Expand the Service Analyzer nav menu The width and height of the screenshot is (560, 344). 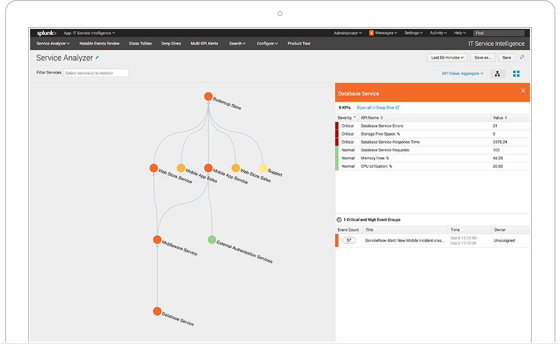(53, 44)
